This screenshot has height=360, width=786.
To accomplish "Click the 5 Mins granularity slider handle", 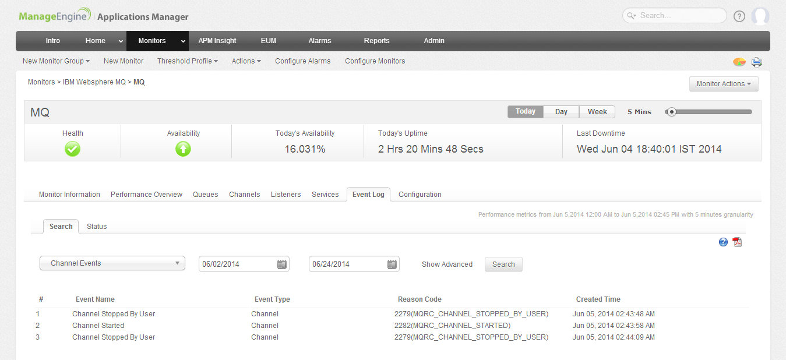I will click(672, 112).
